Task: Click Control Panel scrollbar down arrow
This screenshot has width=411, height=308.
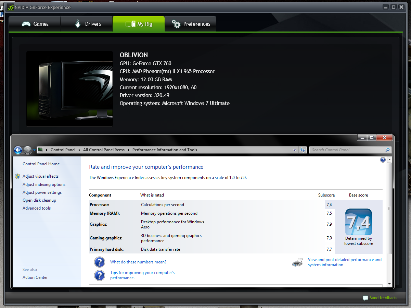Action: pos(389,284)
